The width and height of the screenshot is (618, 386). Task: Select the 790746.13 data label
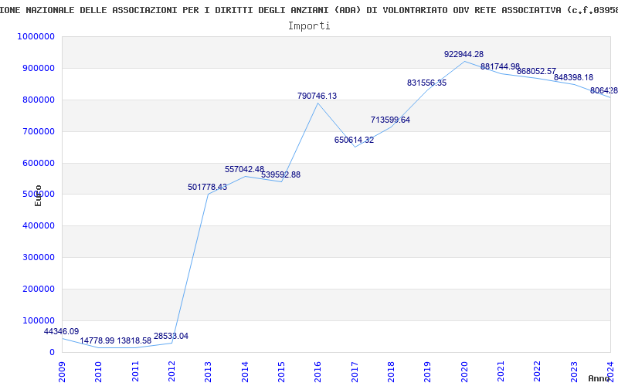pos(317,96)
